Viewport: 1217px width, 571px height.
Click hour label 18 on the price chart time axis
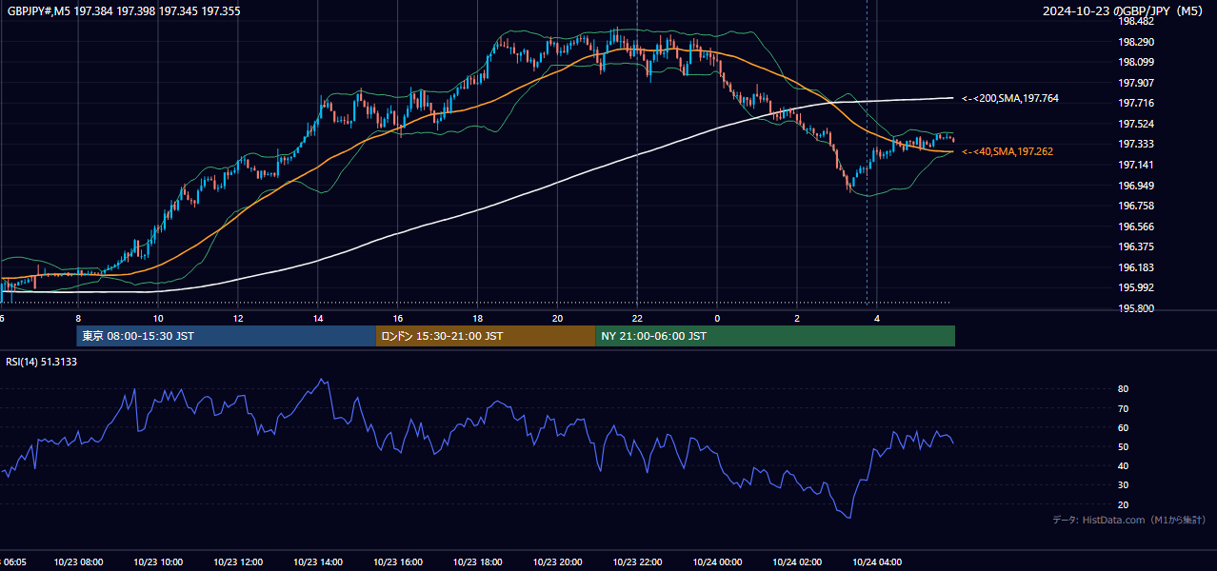click(x=478, y=318)
